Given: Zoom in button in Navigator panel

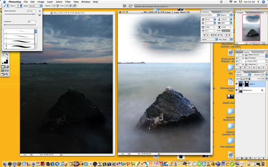Looking at the screenshot, I should [x=264, y=43].
